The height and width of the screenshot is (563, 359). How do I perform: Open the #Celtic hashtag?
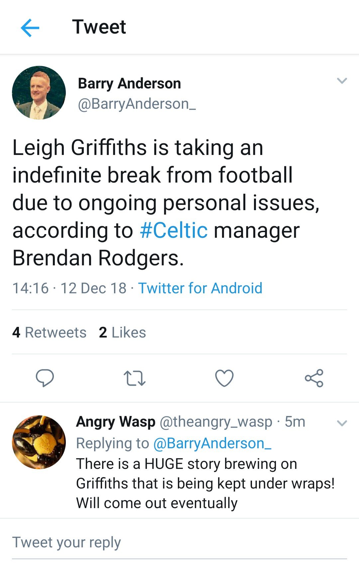[x=174, y=230]
